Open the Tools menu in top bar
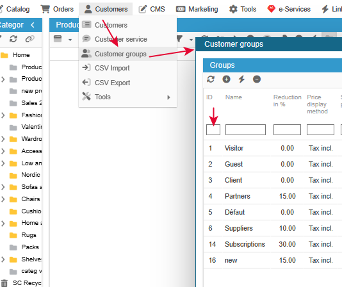 [x=243, y=9]
